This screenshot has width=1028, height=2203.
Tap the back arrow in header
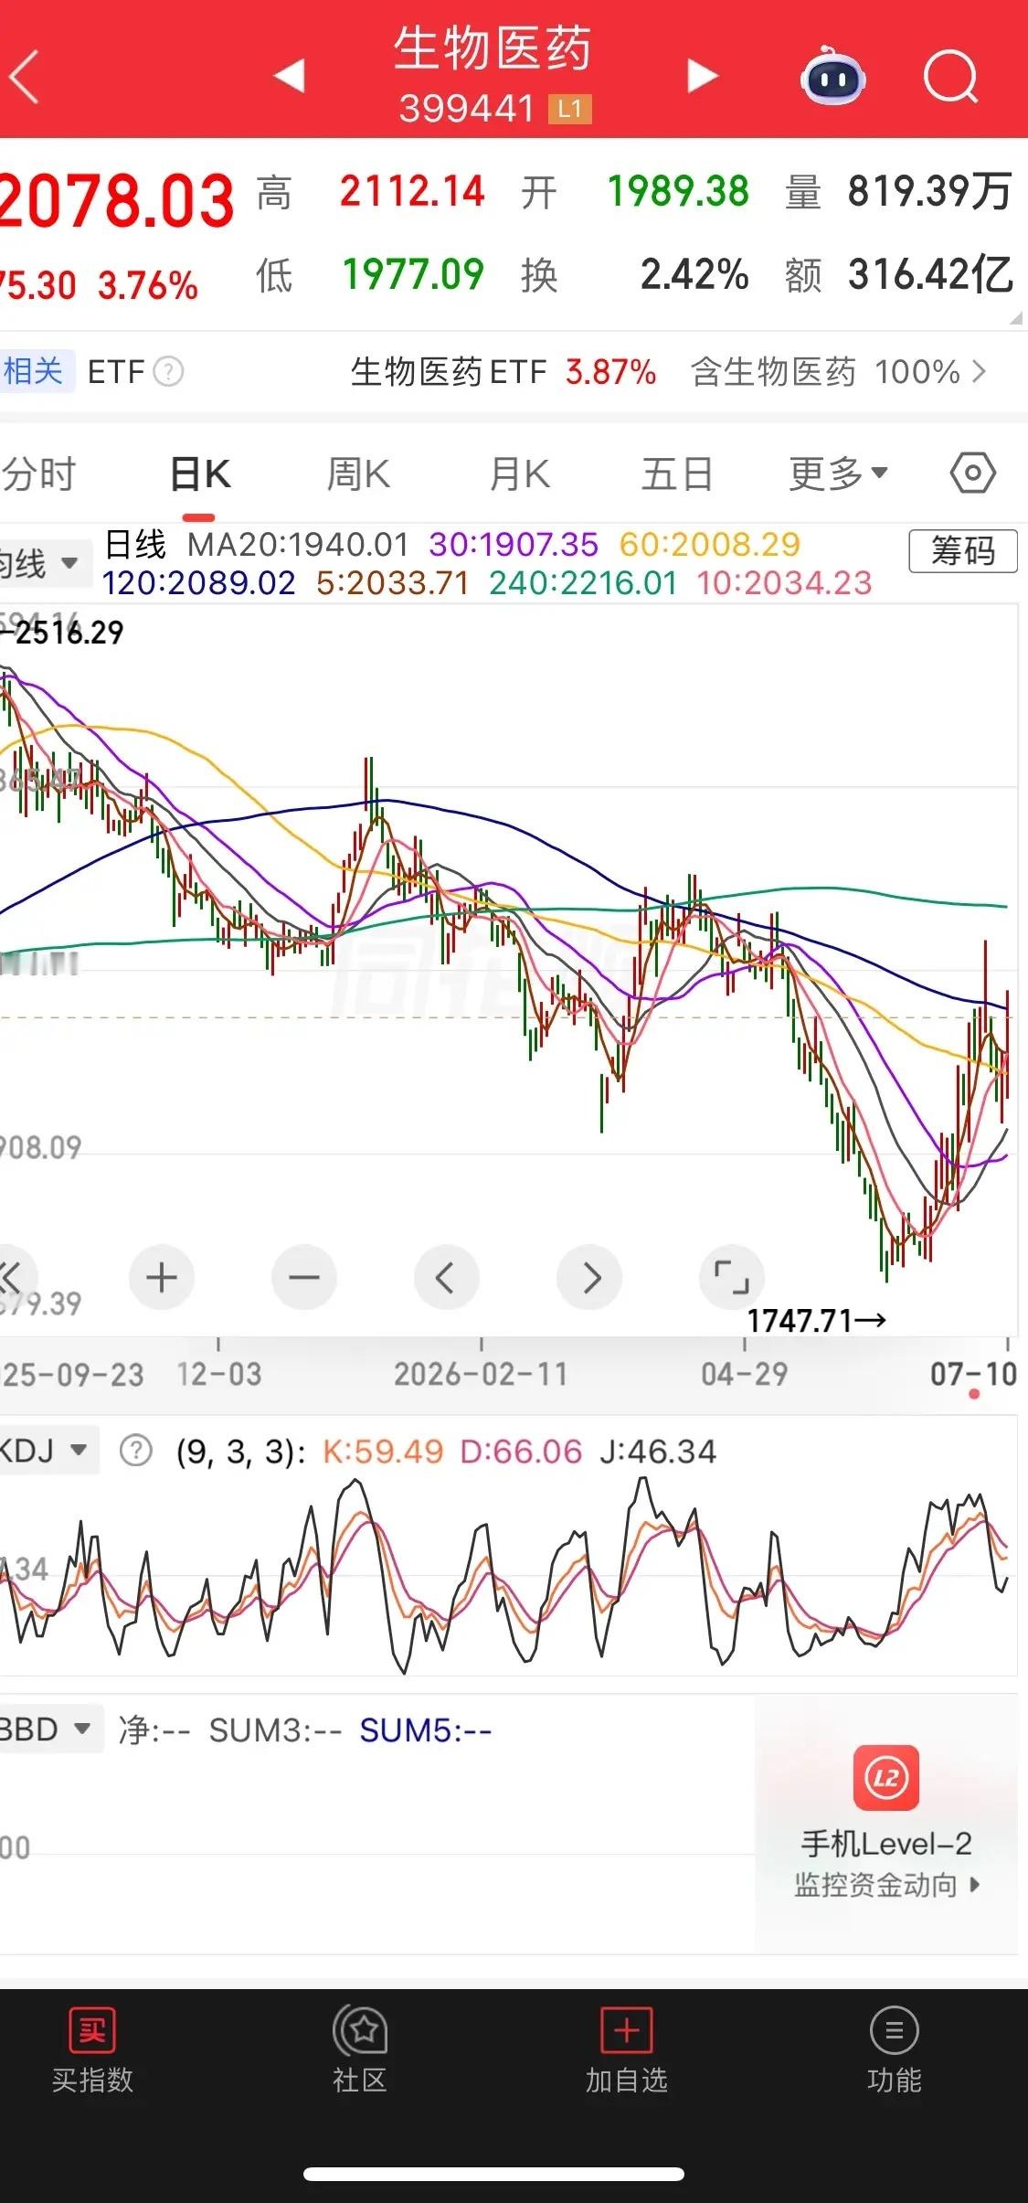[x=25, y=77]
